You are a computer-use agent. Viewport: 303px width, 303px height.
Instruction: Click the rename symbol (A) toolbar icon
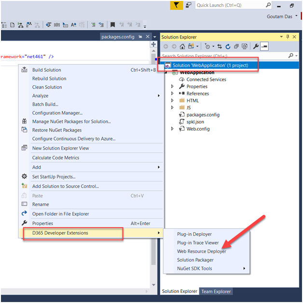[73, 25]
